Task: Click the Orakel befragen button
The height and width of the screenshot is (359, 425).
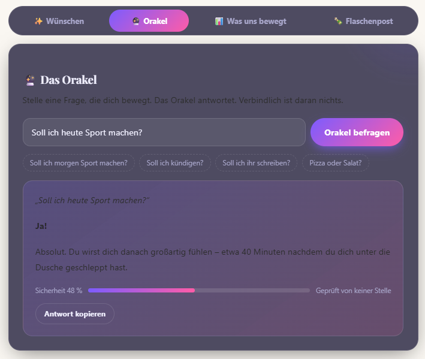Action: (x=357, y=132)
